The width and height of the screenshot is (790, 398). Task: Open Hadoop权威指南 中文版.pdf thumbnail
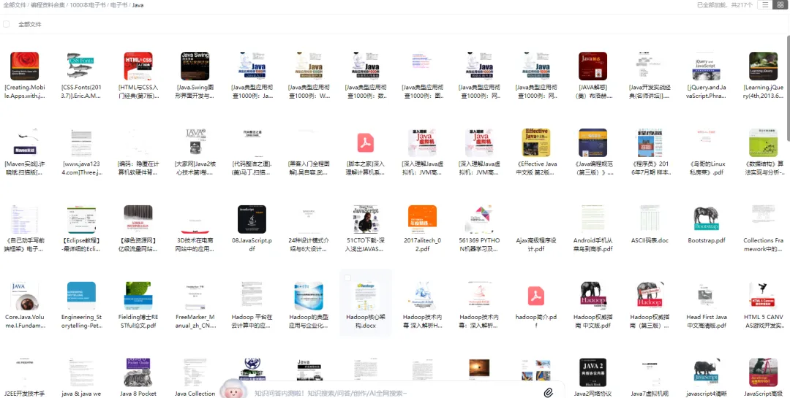(592, 295)
